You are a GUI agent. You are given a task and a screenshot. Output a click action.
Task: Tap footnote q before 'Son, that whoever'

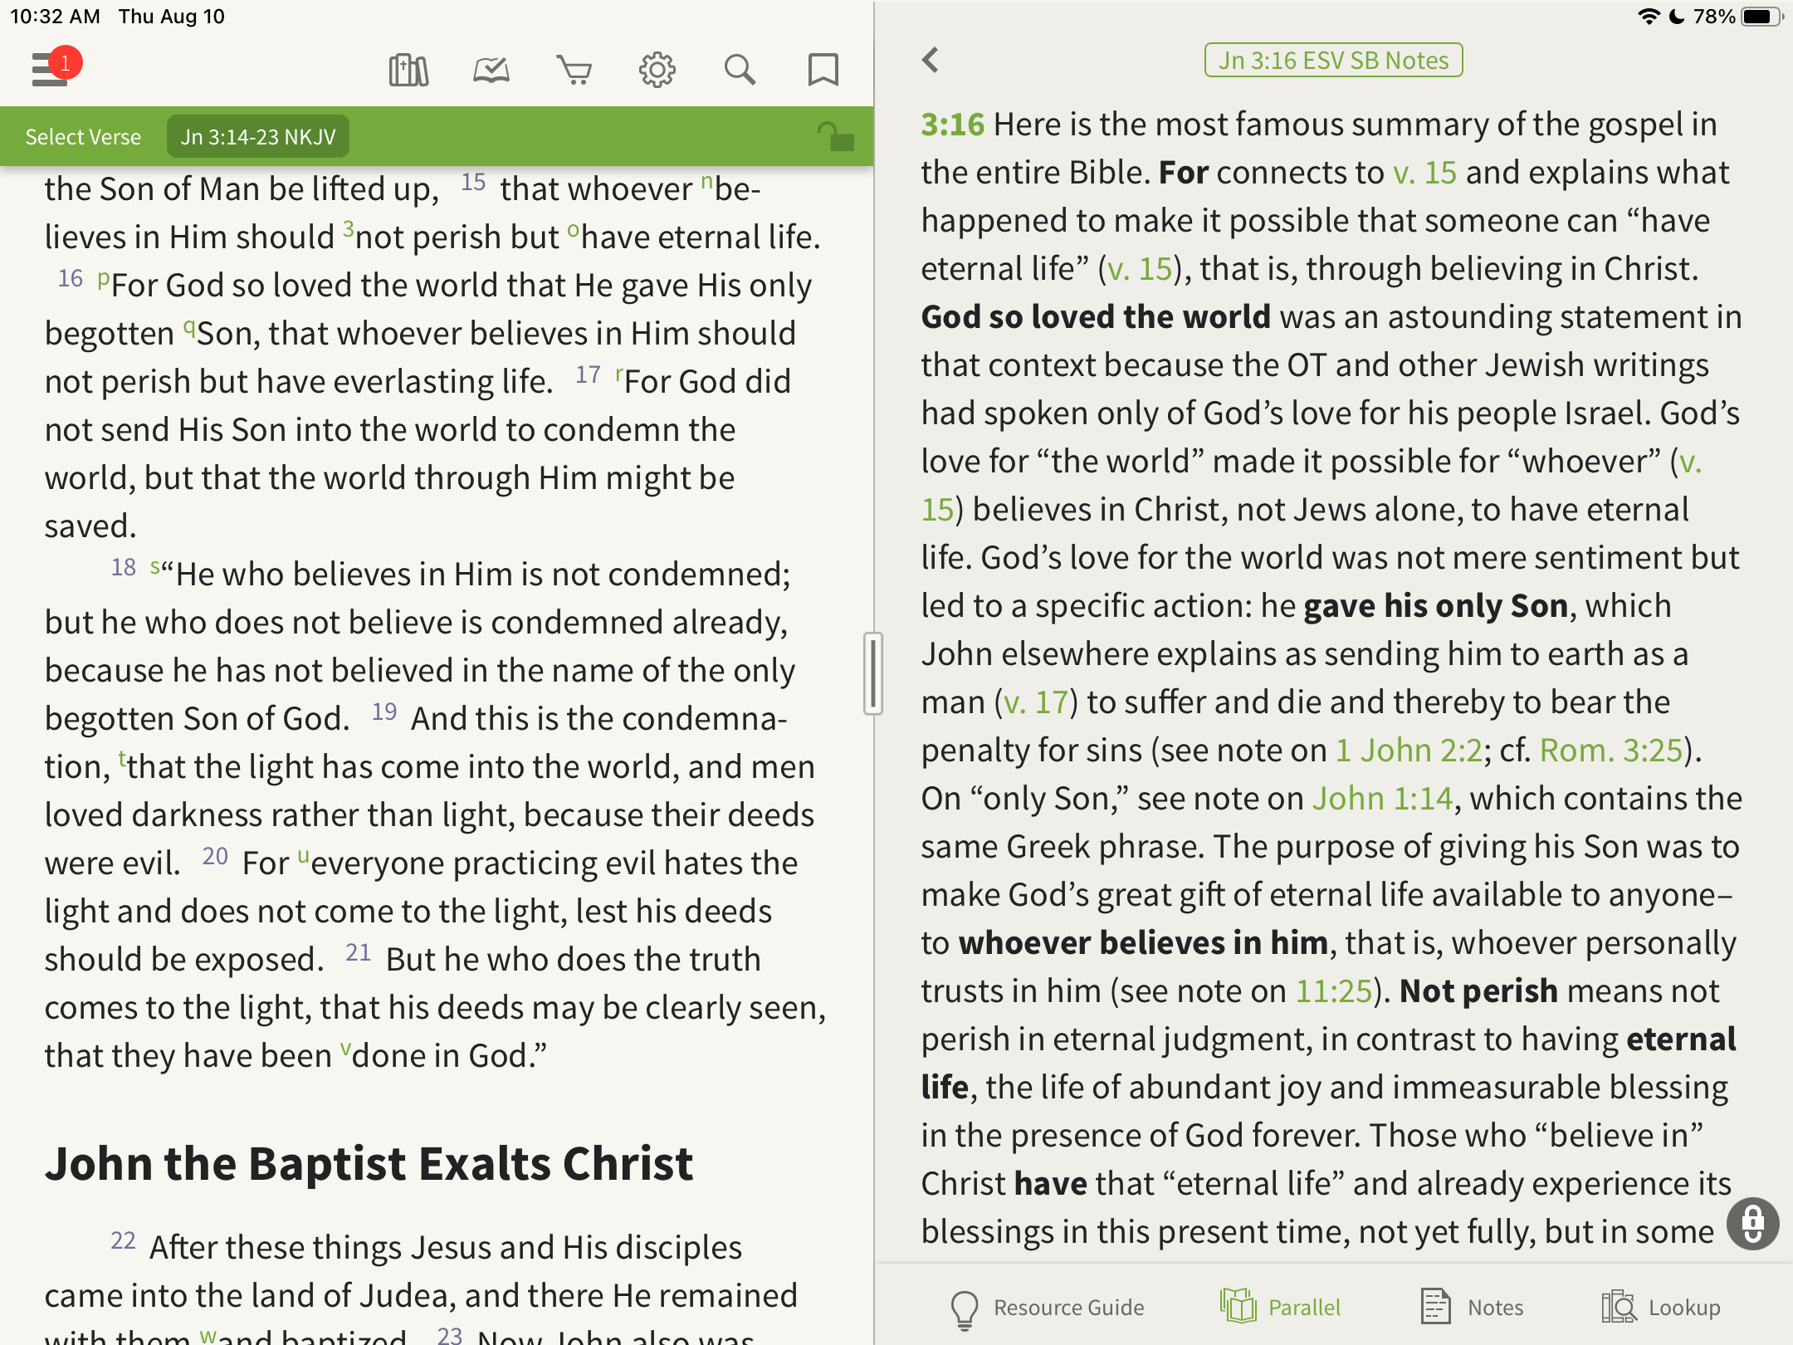pyautogui.click(x=189, y=327)
